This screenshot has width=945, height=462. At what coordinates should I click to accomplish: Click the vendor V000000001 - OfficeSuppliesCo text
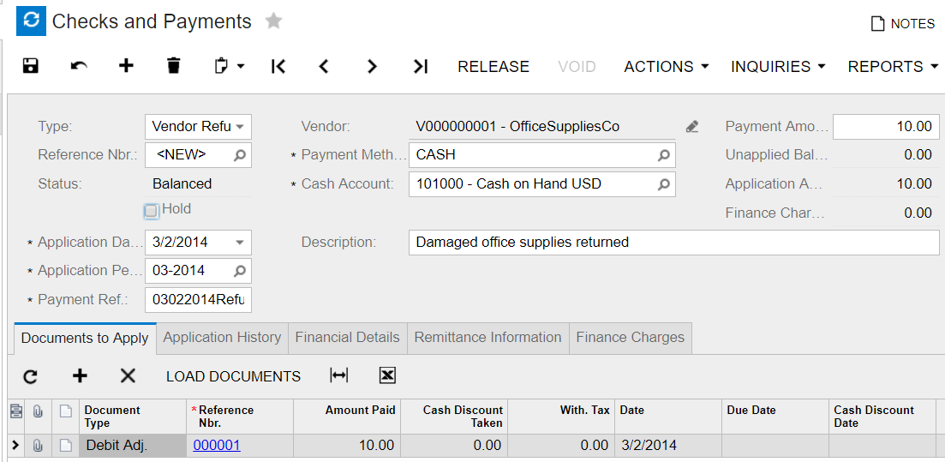tap(517, 127)
